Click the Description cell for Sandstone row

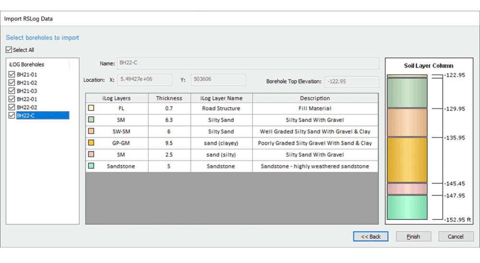(315, 166)
